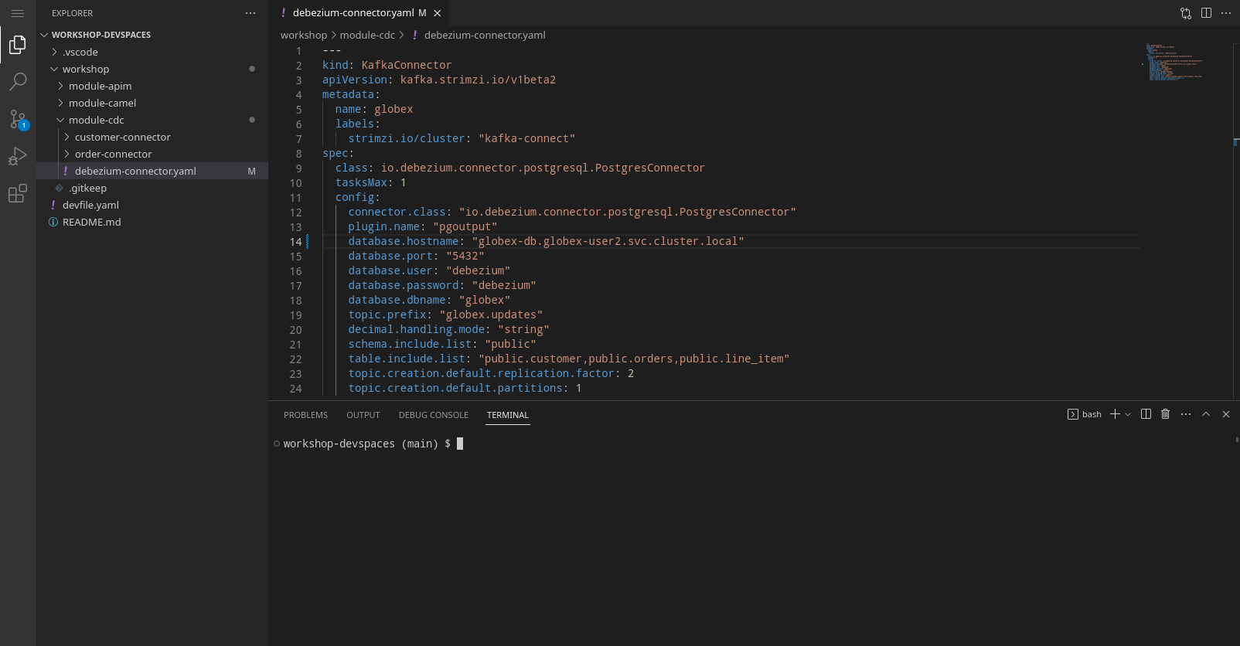Open the Source Control view

coord(18,119)
